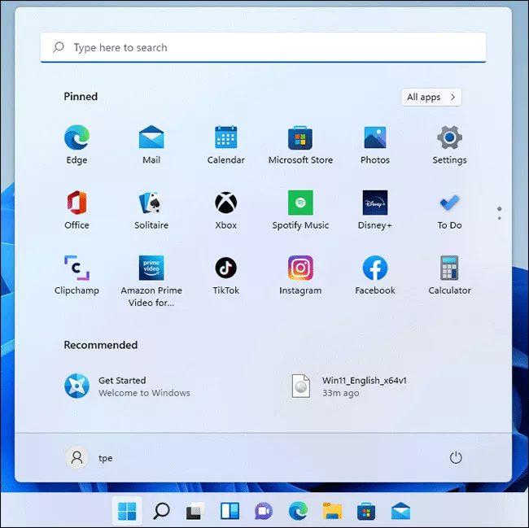
Task: Launch the Photos app
Action: (375, 145)
